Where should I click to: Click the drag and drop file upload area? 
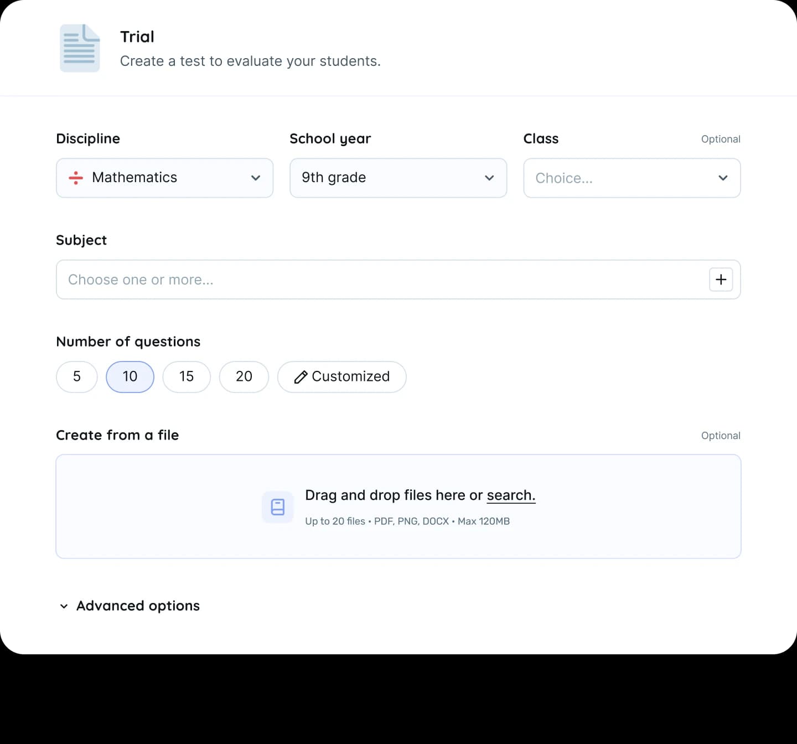tap(398, 507)
